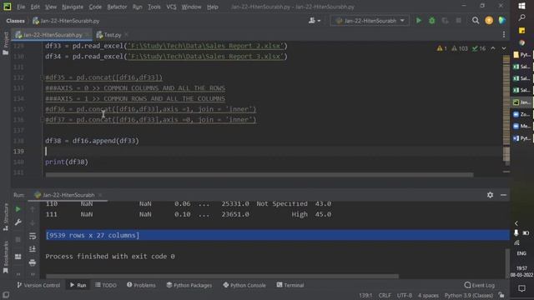Open the Tools menu

tap(154, 7)
